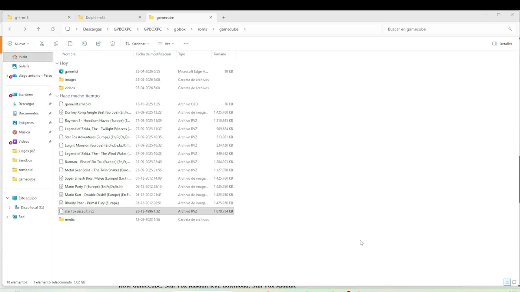Collapse the Este equipo tree node
Image resolution: width=520 pixels, height=292 pixels.
click(x=7, y=198)
